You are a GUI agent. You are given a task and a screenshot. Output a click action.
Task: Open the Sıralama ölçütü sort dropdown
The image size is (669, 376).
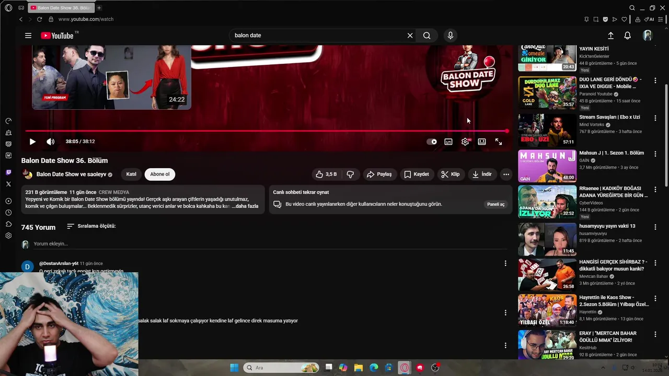pyautogui.click(x=91, y=226)
